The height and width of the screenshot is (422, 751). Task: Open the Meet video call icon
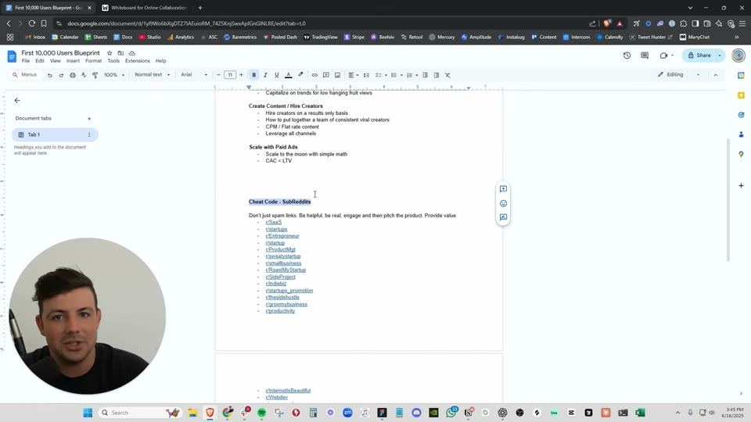click(x=664, y=55)
